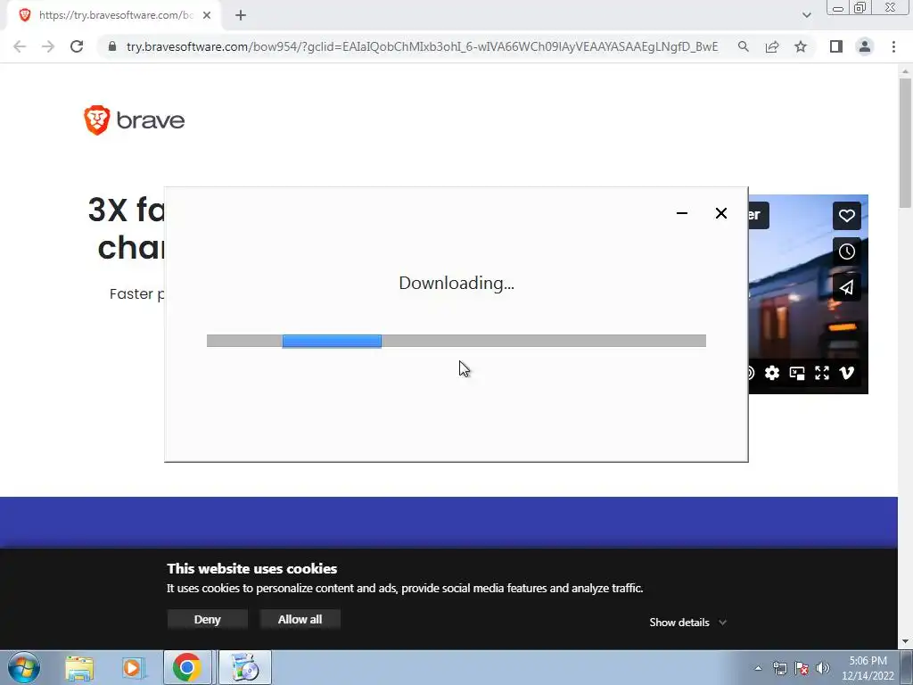This screenshot has width=913, height=685.
Task: Share the video via paper plane icon
Action: tap(847, 287)
